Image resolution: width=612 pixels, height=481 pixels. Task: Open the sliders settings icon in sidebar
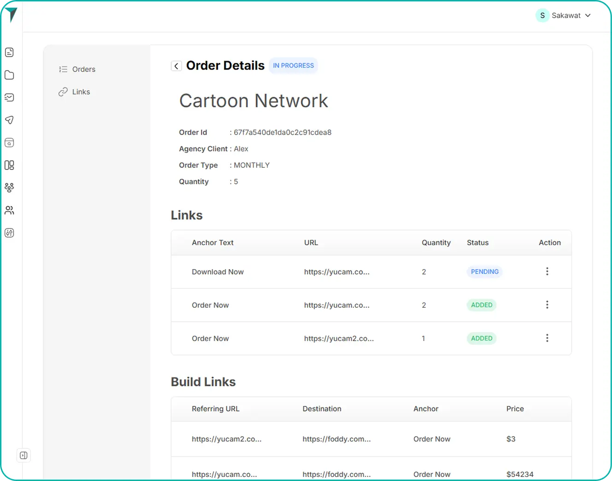[x=9, y=233]
